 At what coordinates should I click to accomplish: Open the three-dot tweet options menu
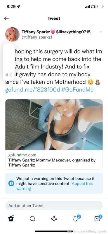[x=100, y=32]
